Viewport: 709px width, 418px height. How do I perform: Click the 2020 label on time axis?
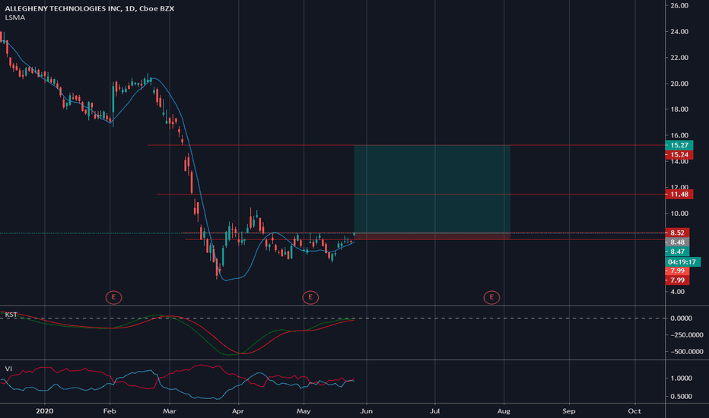tap(44, 410)
